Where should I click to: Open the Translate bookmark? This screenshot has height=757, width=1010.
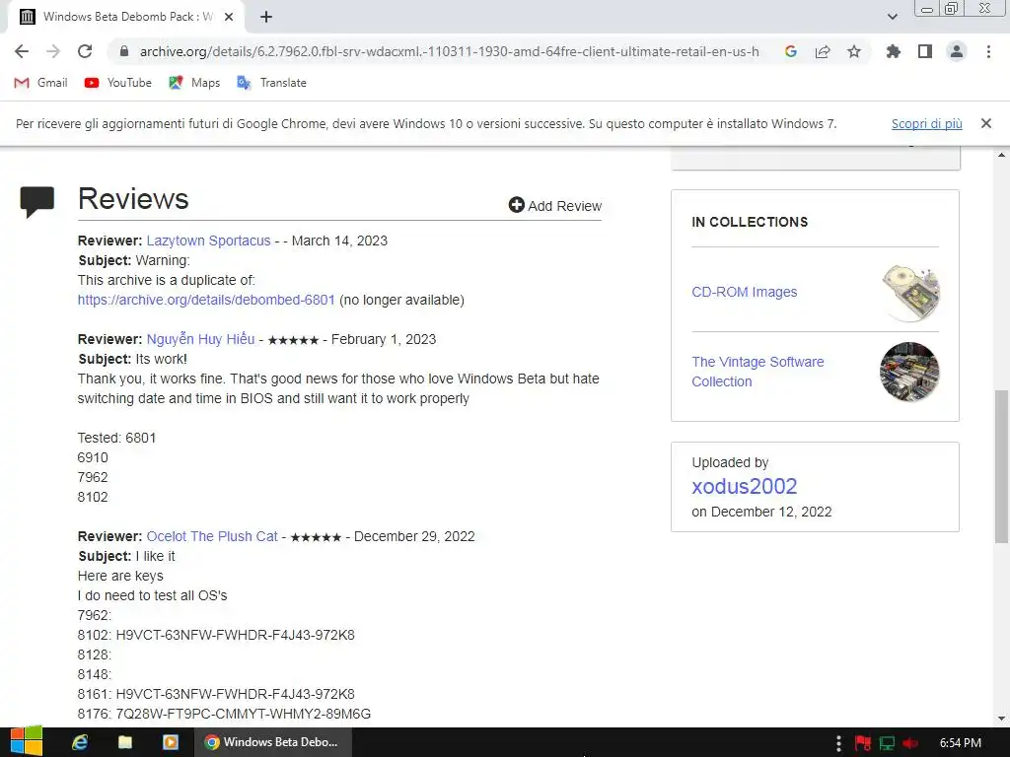tap(272, 83)
